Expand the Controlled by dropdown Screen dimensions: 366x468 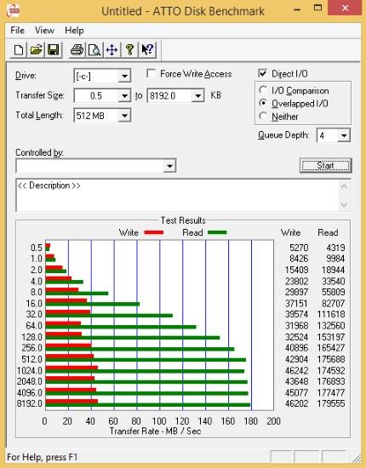[x=169, y=166]
